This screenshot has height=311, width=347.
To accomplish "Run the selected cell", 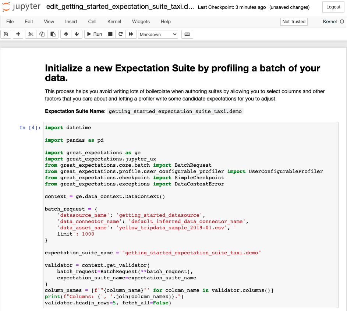I will click(x=94, y=34).
